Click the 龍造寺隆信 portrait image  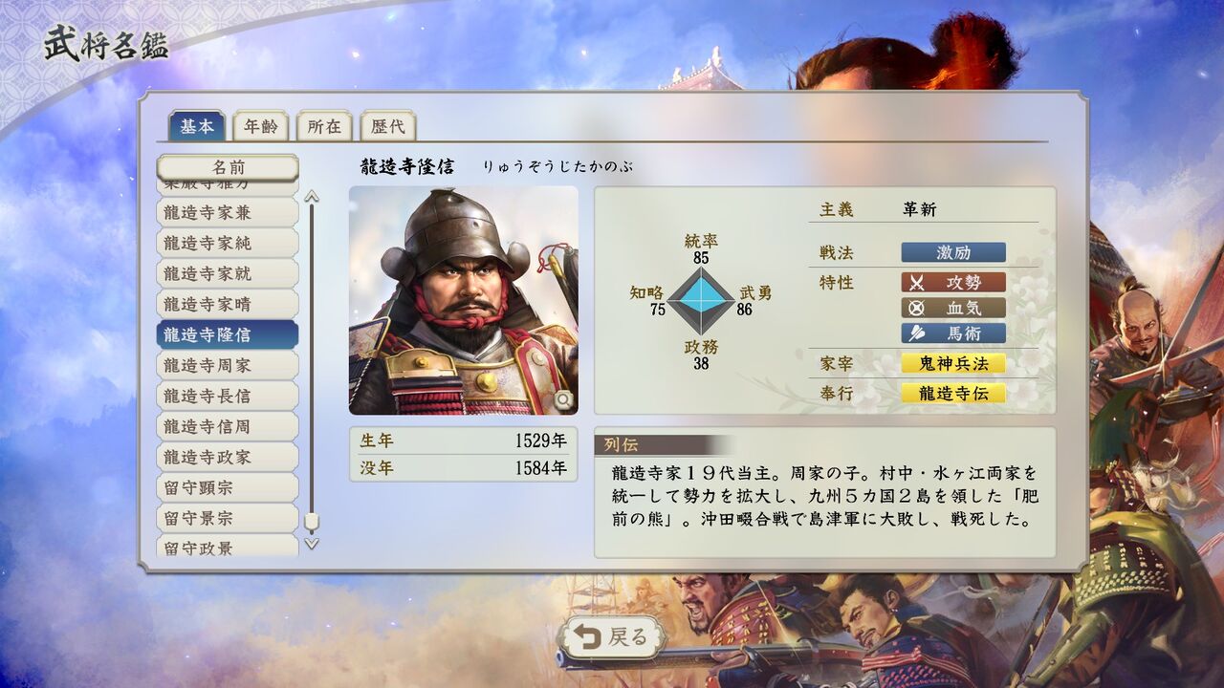464,300
